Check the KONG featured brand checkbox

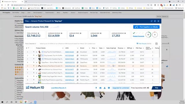click(x=16, y=94)
